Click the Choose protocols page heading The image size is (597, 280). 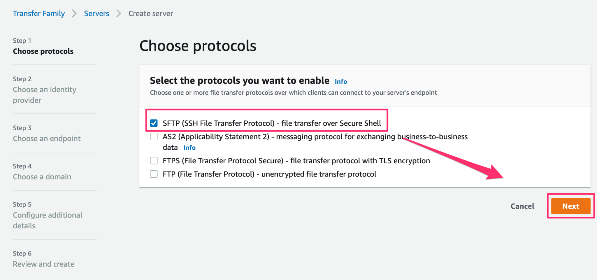(x=198, y=45)
